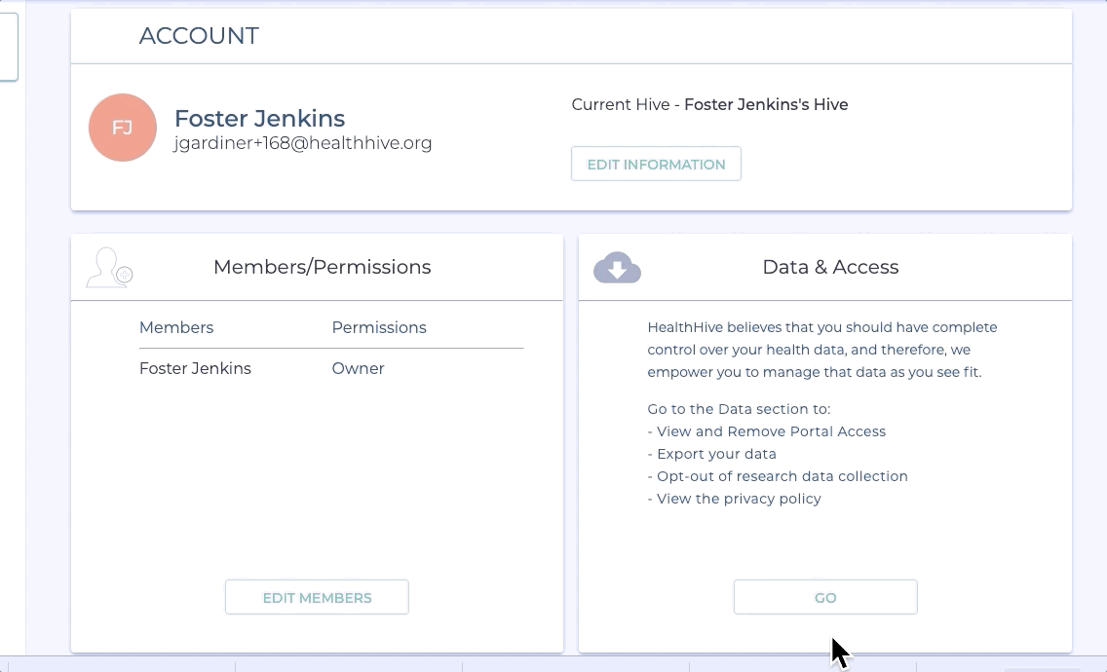This screenshot has width=1107, height=672.
Task: Open EDIT MEMBERS
Action: [317, 597]
